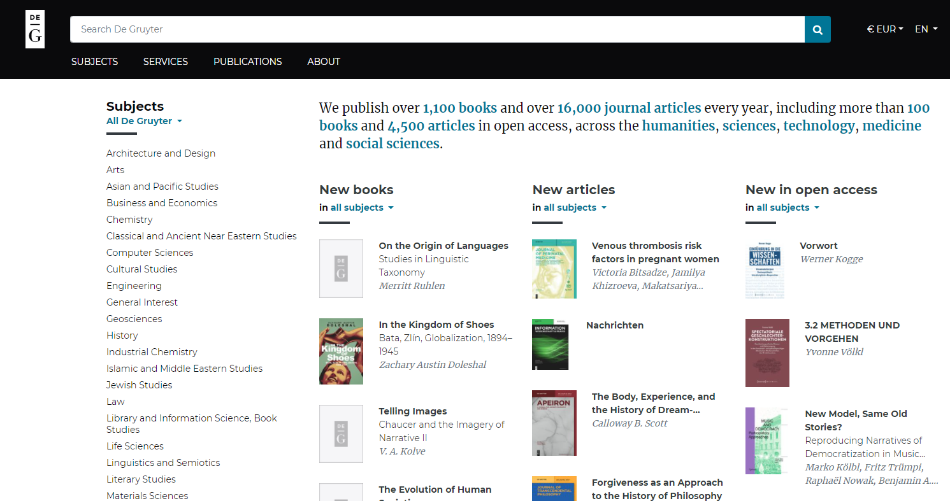Select Business and Economics subject

[162, 203]
